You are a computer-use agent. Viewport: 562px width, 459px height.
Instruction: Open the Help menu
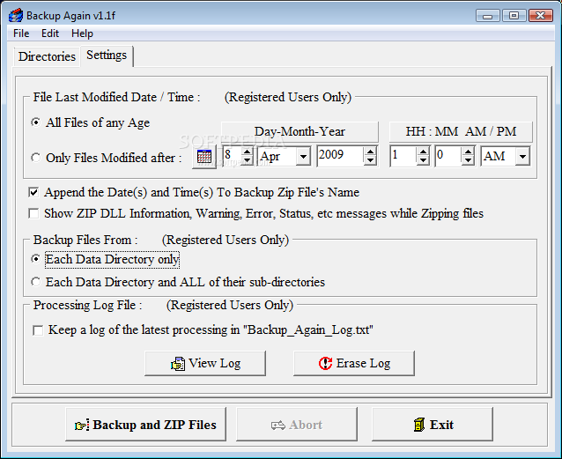(82, 33)
